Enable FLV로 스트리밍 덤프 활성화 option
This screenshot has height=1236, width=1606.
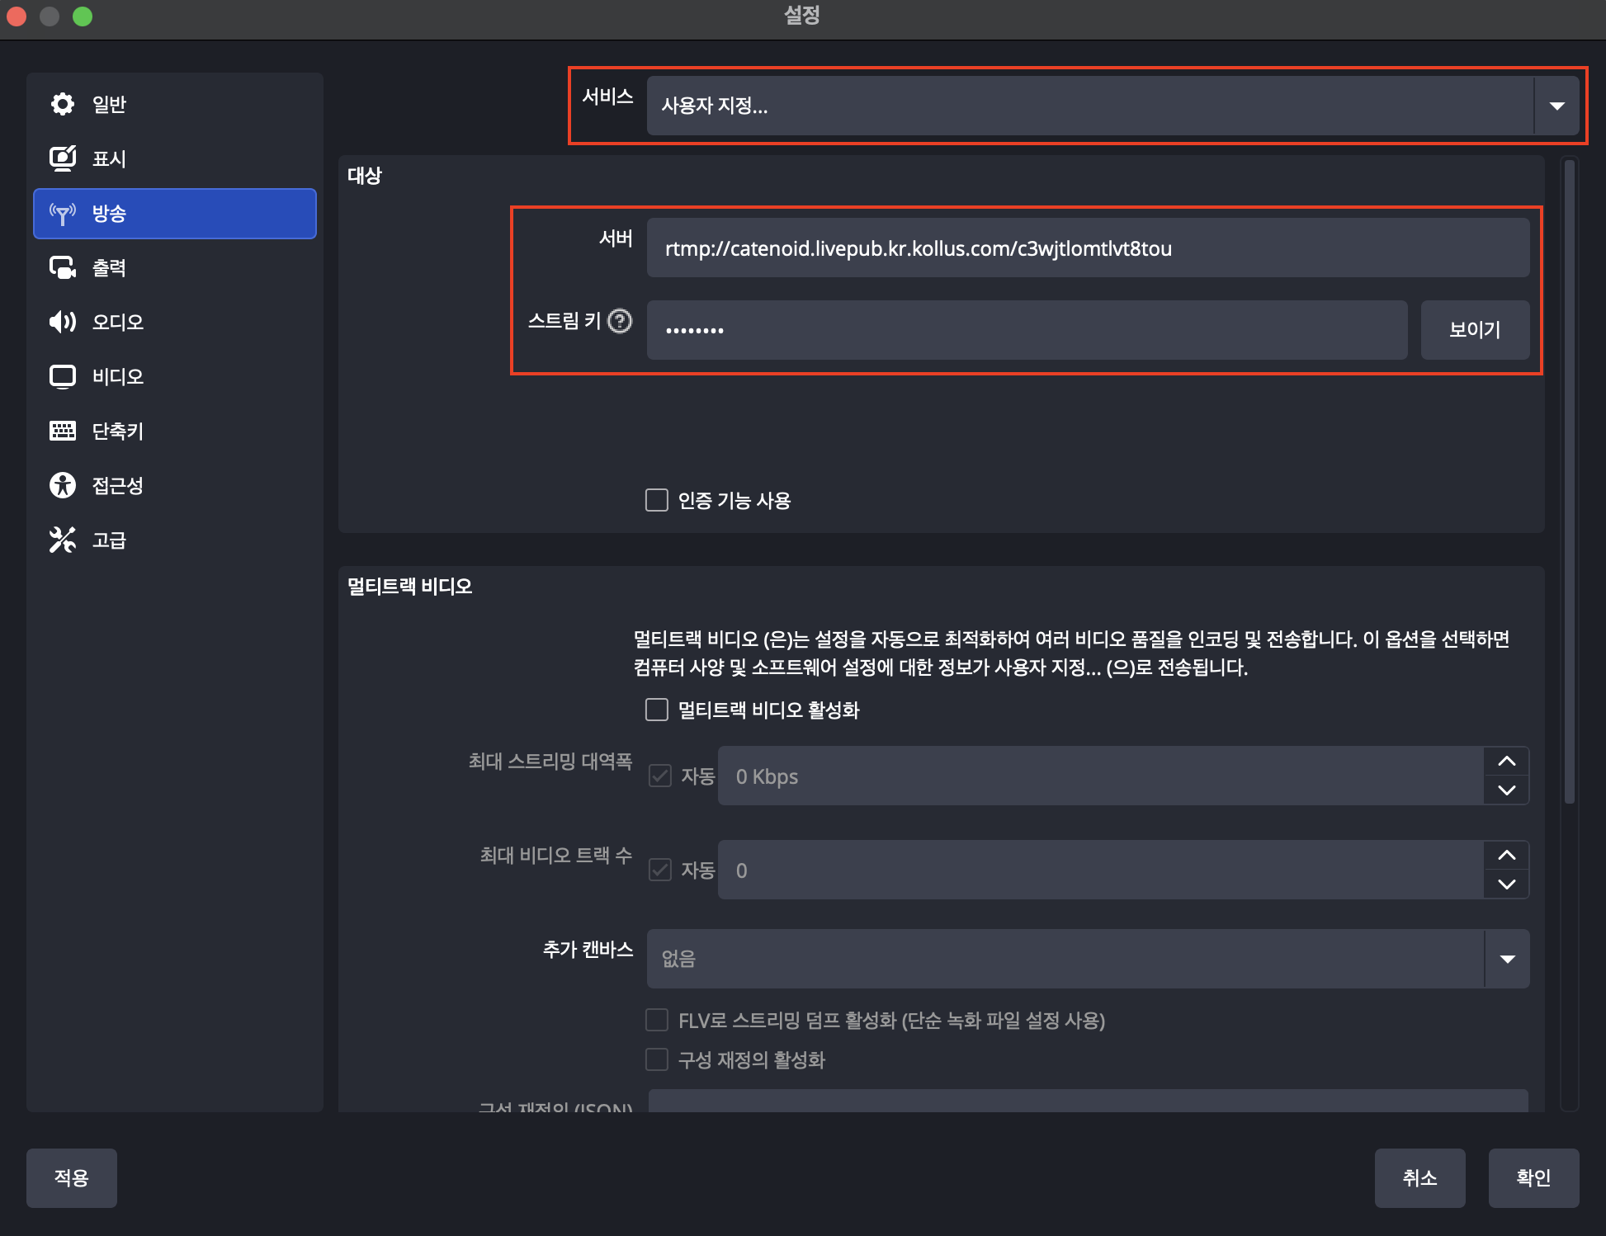coord(657,1021)
